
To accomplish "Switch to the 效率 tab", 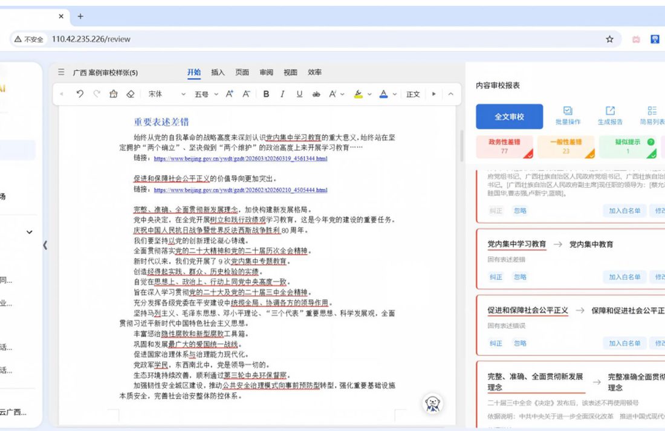I will [315, 72].
